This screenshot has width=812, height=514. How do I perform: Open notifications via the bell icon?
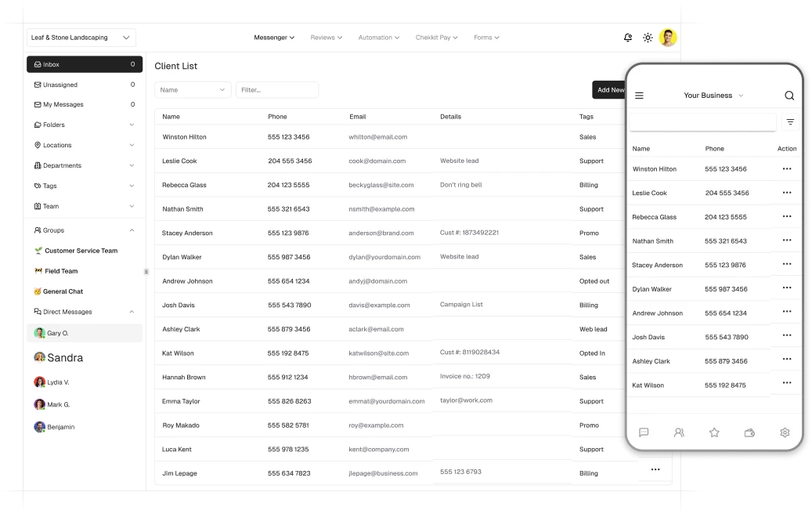628,37
